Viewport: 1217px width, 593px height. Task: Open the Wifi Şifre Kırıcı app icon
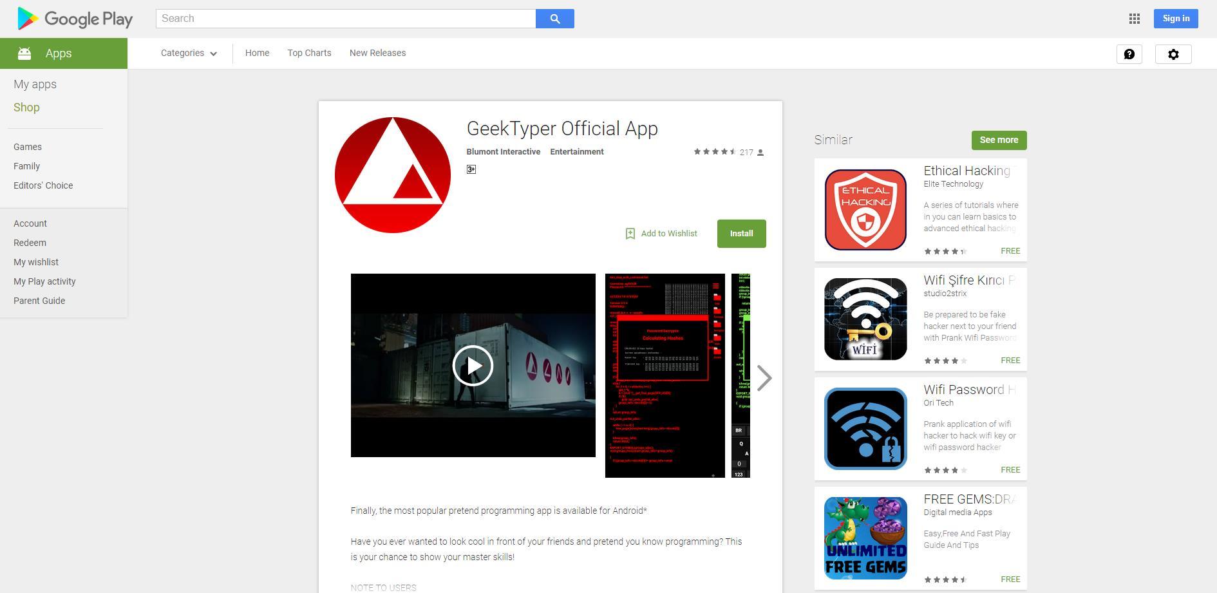point(865,319)
